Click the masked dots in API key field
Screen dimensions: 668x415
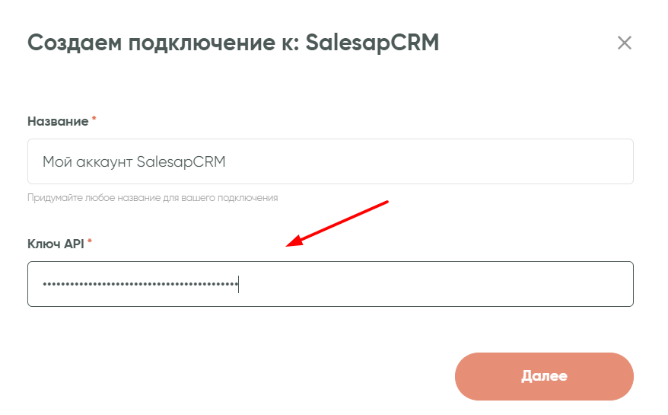pyautogui.click(x=140, y=285)
